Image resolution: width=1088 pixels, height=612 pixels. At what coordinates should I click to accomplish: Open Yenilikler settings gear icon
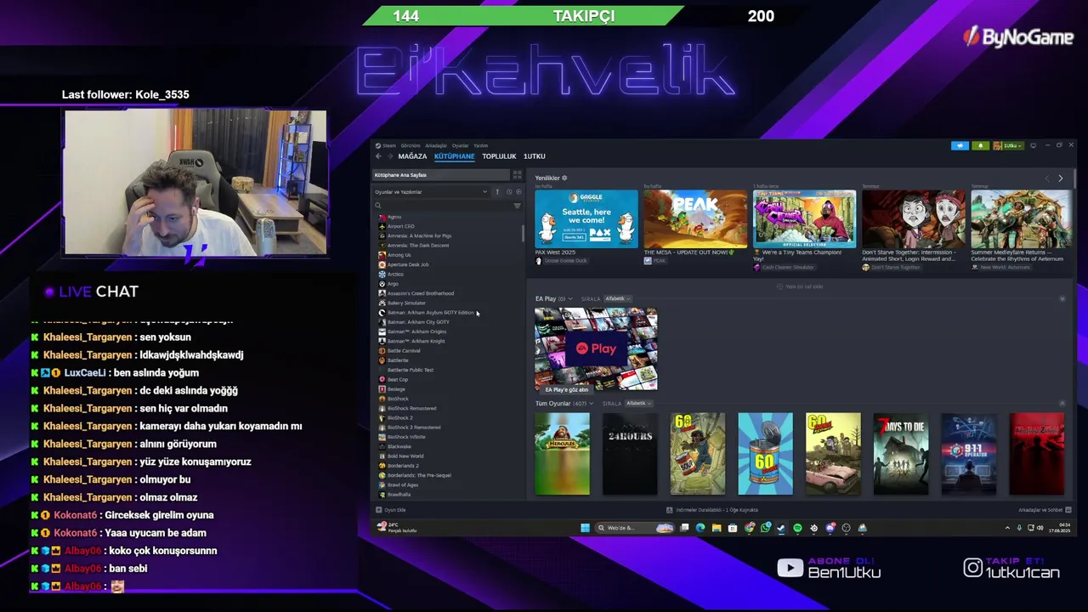[x=564, y=178]
